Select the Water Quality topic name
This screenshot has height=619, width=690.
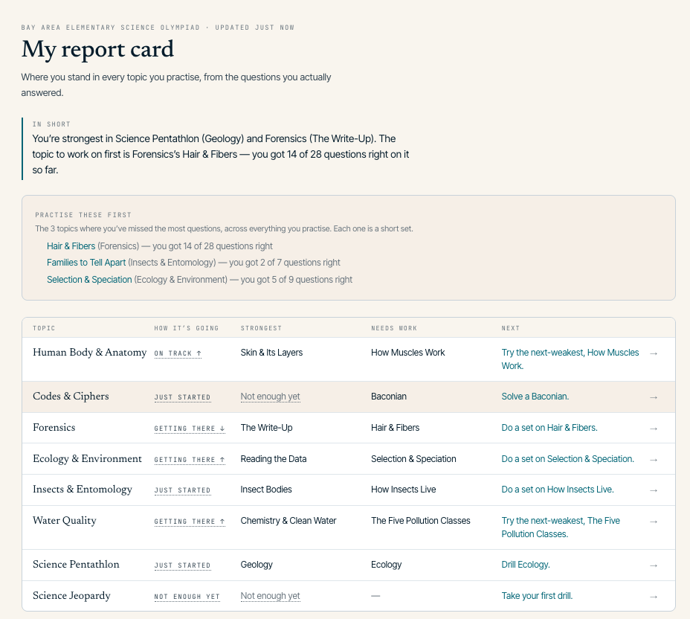(x=64, y=520)
